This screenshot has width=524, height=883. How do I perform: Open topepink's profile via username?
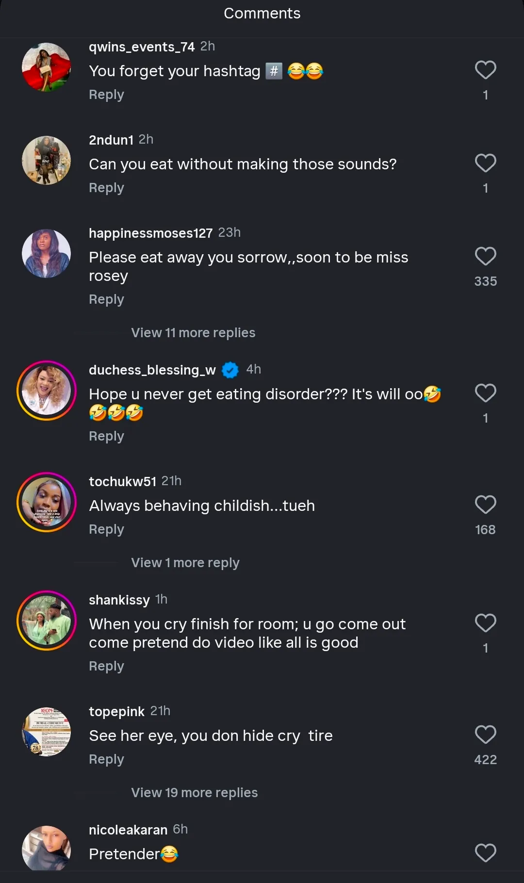(x=116, y=712)
